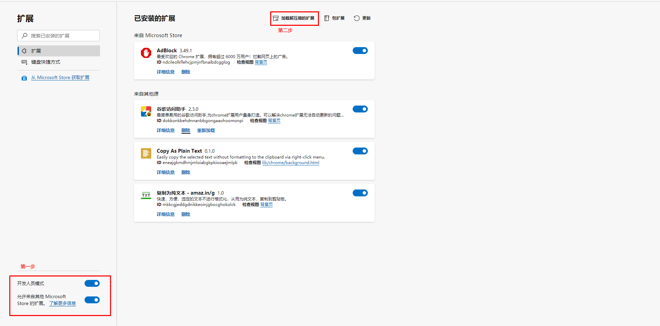
Task: Click ID mkkcgjeddgdnikkeoinjgbocghokolck
Action: 196,205
